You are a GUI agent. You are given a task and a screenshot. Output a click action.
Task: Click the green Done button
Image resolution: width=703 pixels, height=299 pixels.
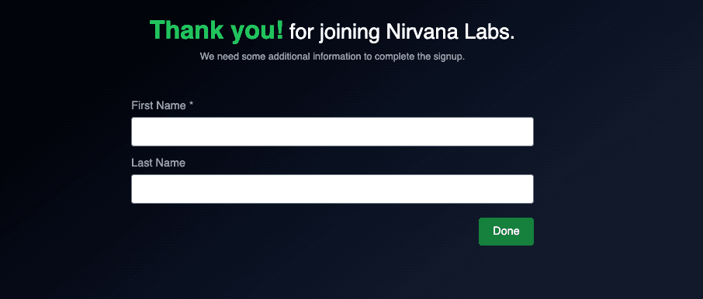(x=506, y=232)
